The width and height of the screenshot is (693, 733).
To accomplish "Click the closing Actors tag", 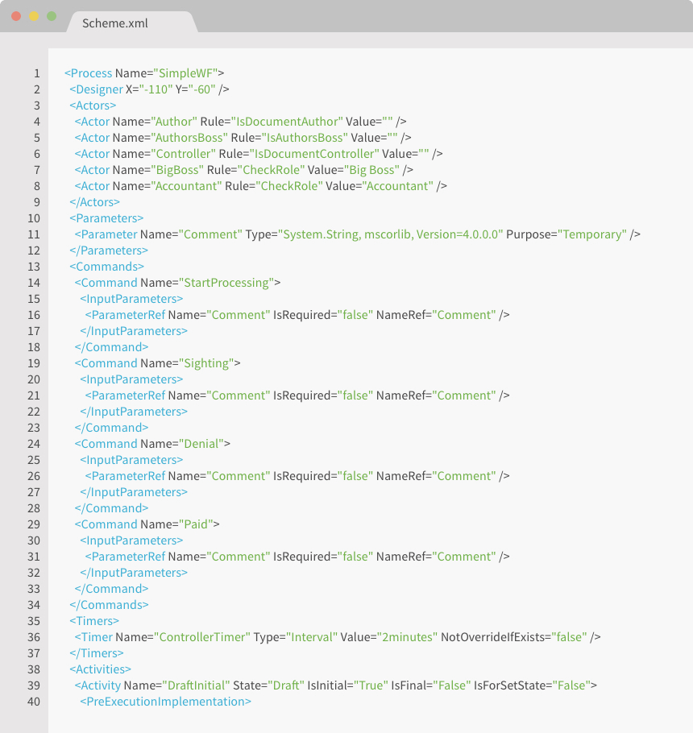I will 95,202.
